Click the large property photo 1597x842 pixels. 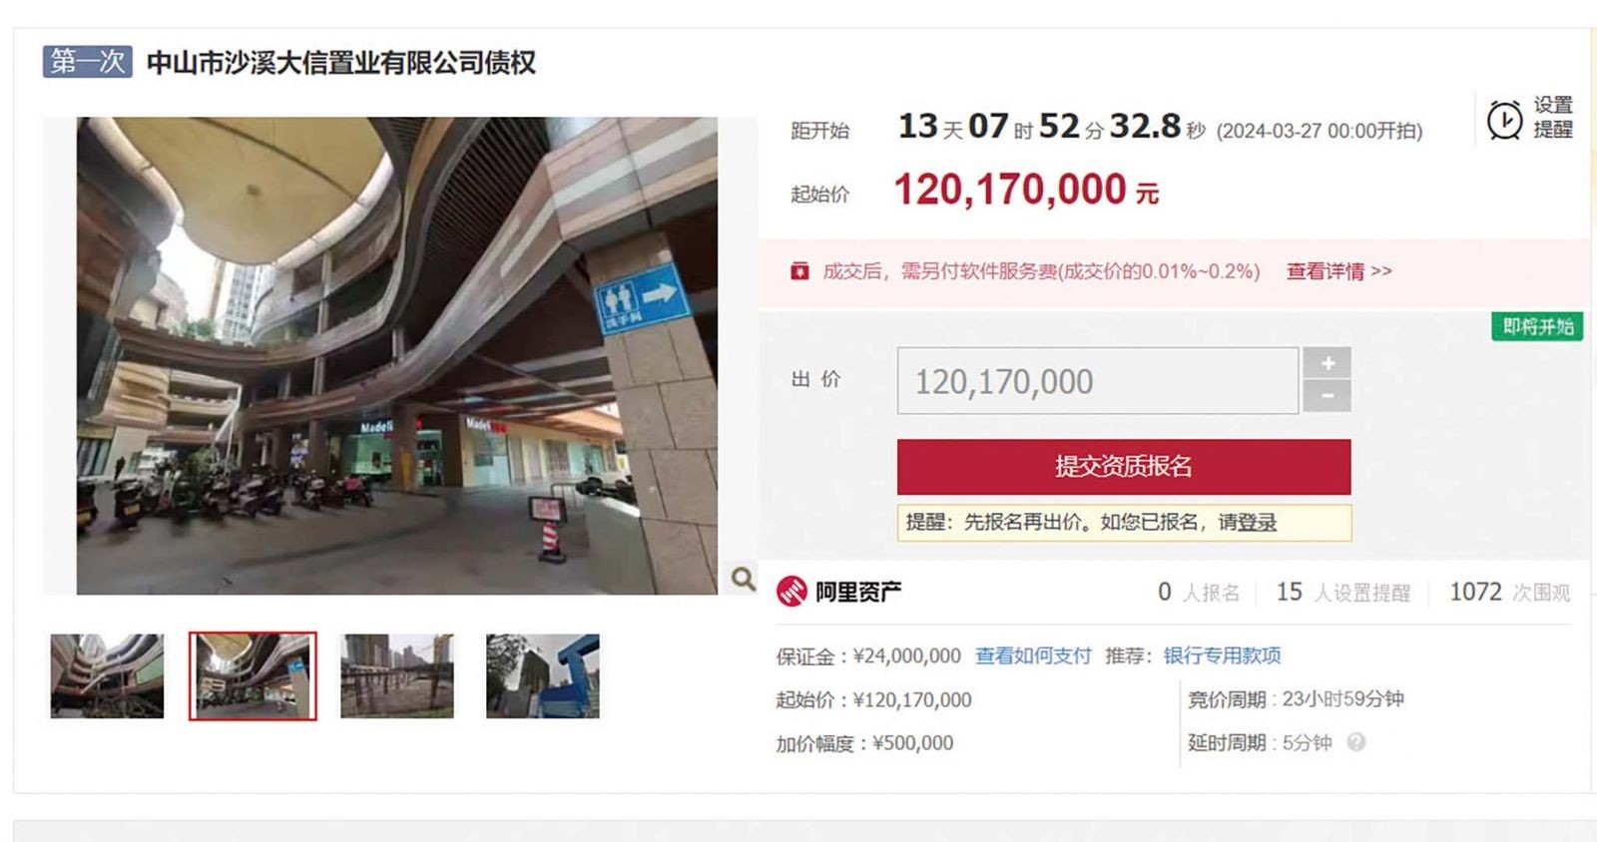click(397, 355)
